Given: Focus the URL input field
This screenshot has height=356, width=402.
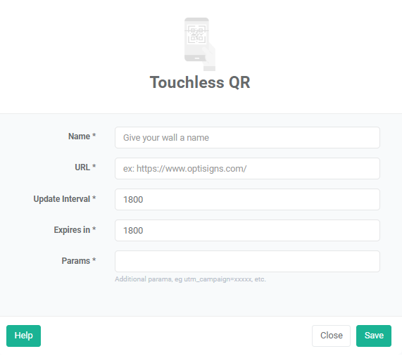Looking at the screenshot, I should pyautogui.click(x=247, y=169).
